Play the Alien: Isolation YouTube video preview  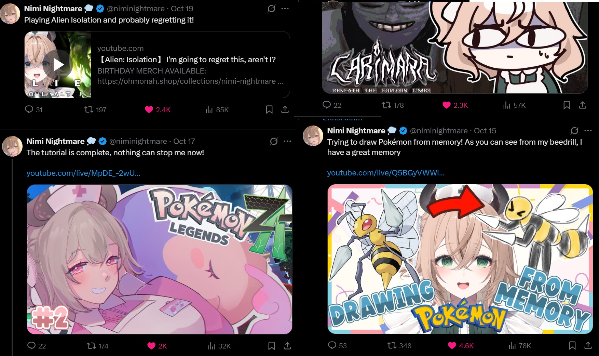(59, 65)
